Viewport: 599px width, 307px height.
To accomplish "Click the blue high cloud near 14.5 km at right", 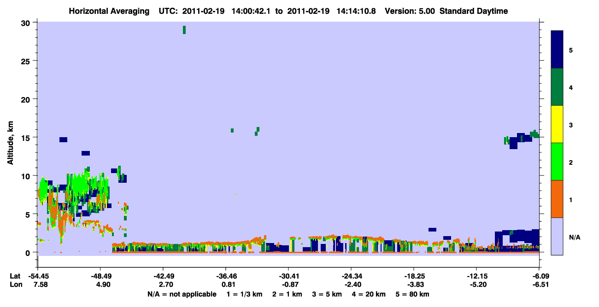I will (x=521, y=140).
